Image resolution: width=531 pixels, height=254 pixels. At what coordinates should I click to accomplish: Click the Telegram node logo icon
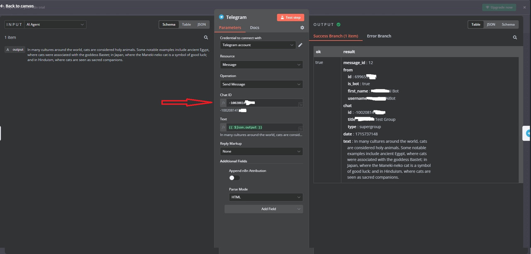222,17
